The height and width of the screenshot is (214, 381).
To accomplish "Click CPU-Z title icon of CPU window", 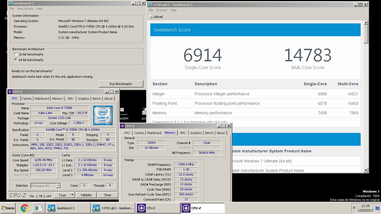I will 10,92.
